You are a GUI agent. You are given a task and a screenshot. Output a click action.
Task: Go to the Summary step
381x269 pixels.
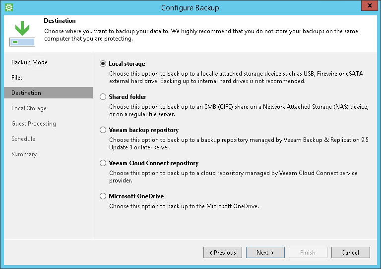[x=24, y=154]
